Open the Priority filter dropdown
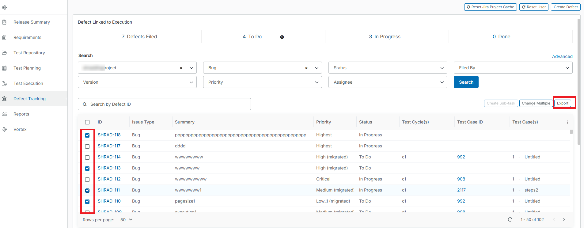The height and width of the screenshot is (228, 584). point(262,82)
